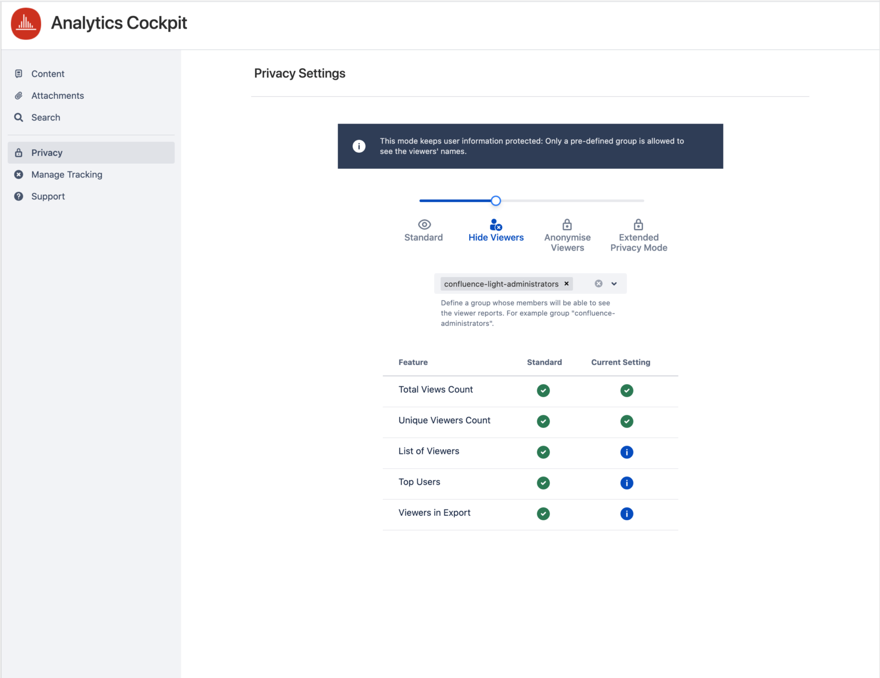Click the Privacy lock icon
Image resolution: width=880 pixels, height=678 pixels.
tap(19, 152)
